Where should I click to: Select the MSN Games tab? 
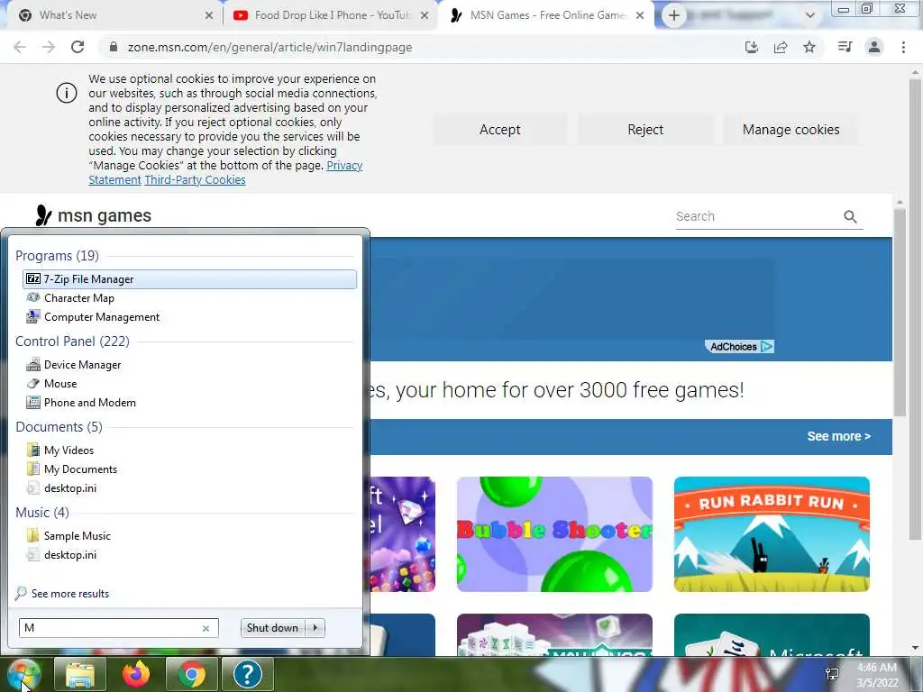[547, 15]
